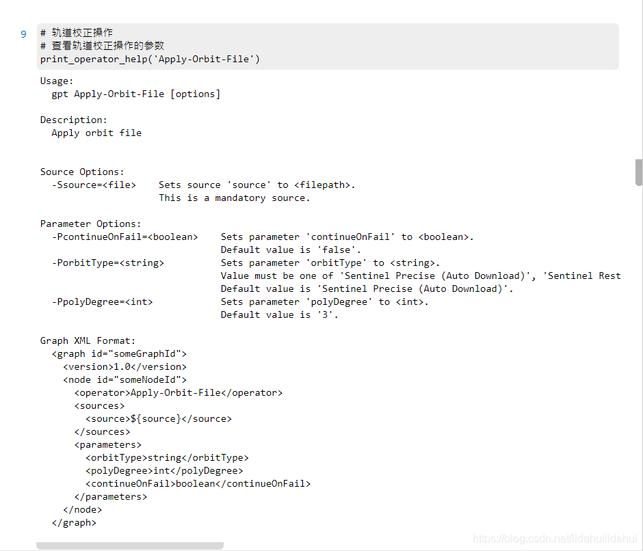Click the 'Parameter Options:' heading
Image resolution: width=643 pixels, height=551 pixels.
tap(90, 224)
